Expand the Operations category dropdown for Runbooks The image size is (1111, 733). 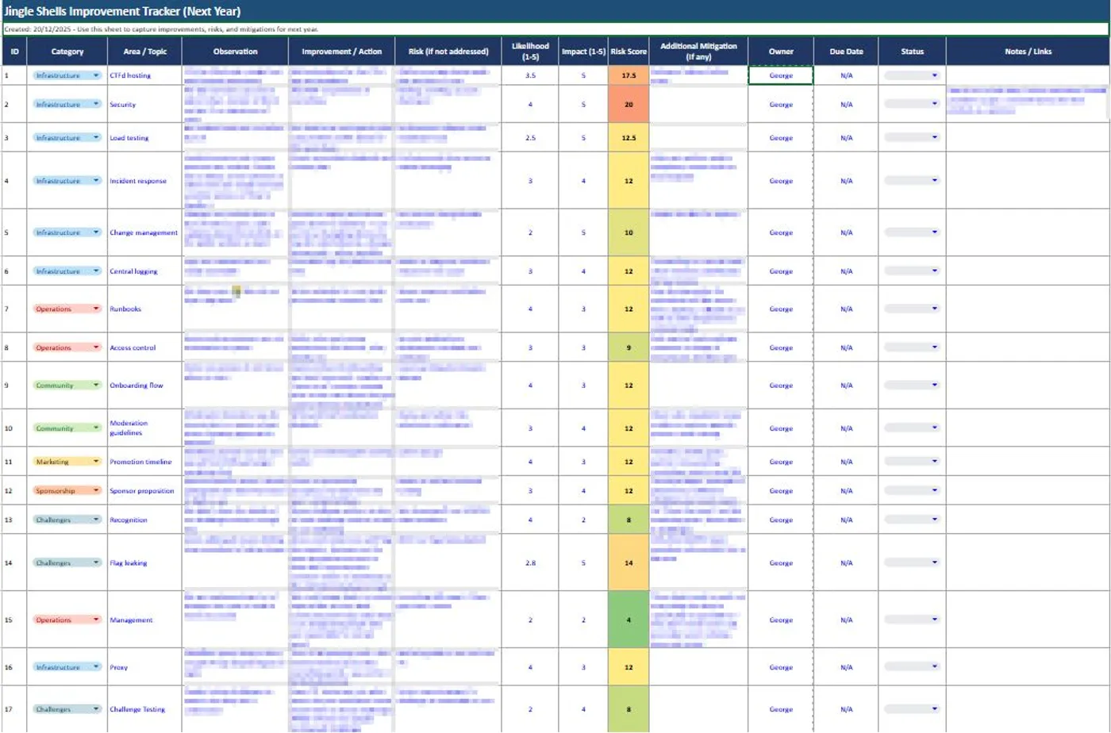[x=96, y=309]
